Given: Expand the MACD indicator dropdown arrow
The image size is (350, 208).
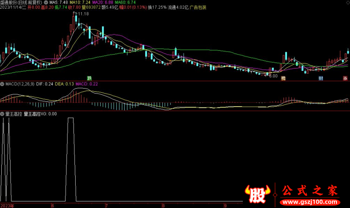Looking at the screenshot, I should coord(2,84).
